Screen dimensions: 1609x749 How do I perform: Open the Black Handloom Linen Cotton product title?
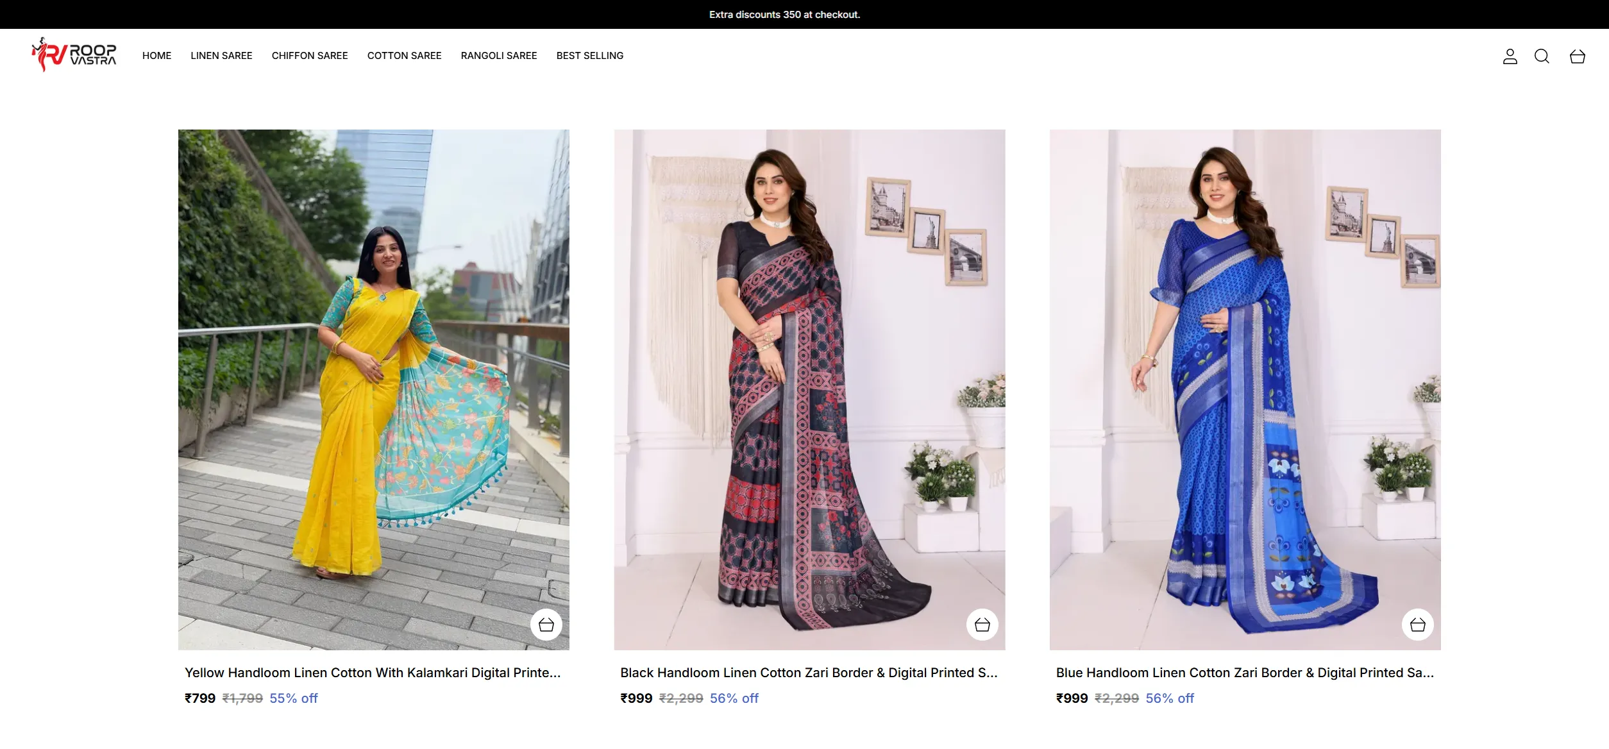[809, 673]
